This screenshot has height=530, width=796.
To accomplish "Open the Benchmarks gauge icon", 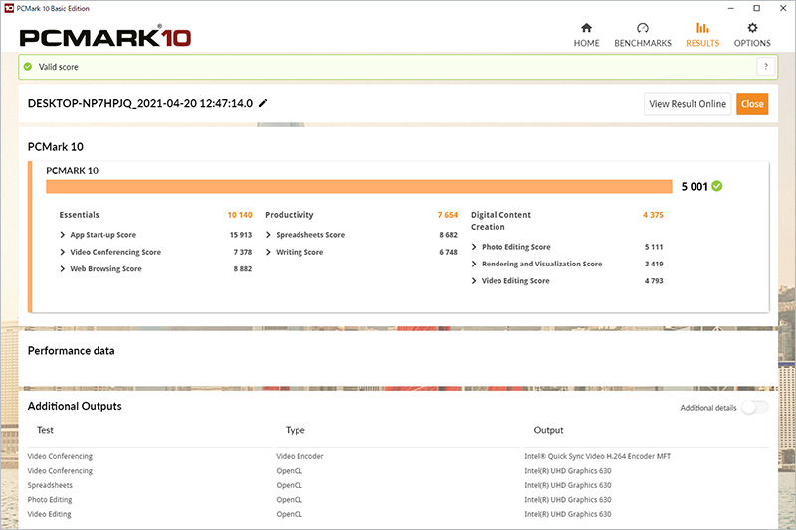I will [643, 28].
